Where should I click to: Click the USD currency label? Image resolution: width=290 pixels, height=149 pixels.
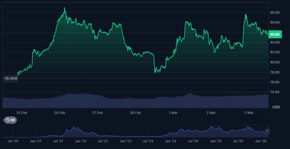tap(276, 107)
